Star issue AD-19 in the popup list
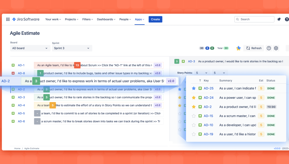289x164 pixels. point(194,134)
